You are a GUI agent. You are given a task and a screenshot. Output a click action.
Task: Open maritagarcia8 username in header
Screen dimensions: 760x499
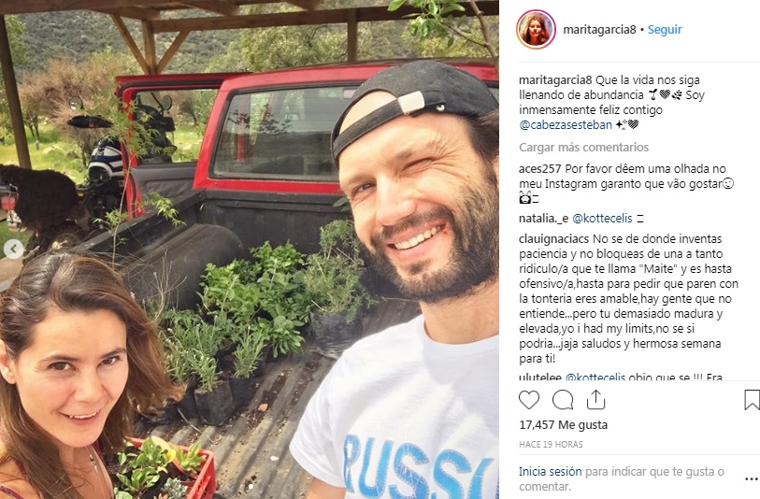tap(599, 30)
